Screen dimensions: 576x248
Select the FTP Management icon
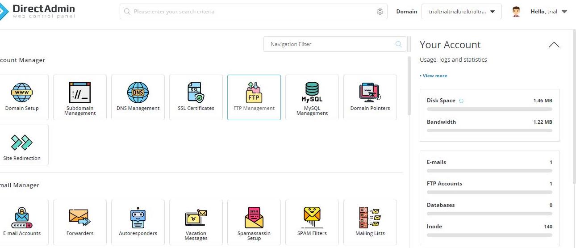254,97
